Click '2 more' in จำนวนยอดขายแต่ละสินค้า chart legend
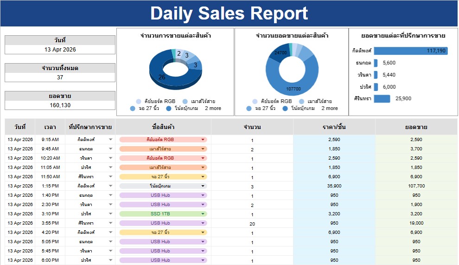Viewport: 459px width, 265px height. click(329, 109)
